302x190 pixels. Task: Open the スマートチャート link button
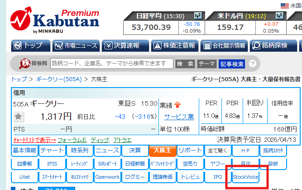coord(52,177)
